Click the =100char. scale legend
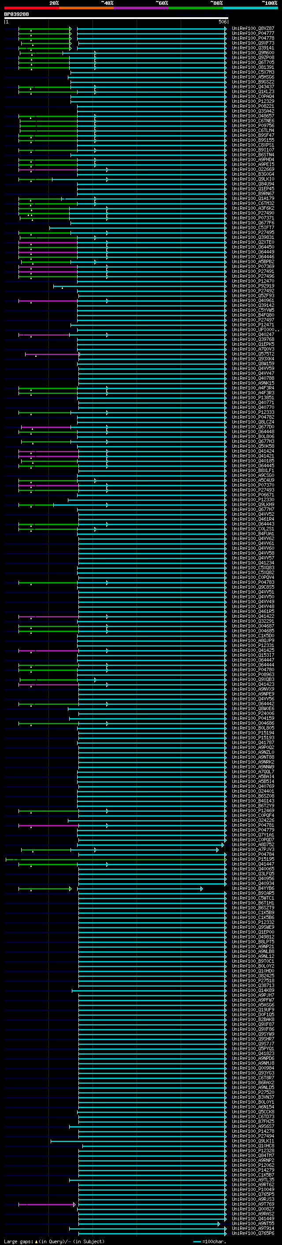The width and height of the screenshot is (282, 1245). pyautogui.click(x=209, y=1241)
